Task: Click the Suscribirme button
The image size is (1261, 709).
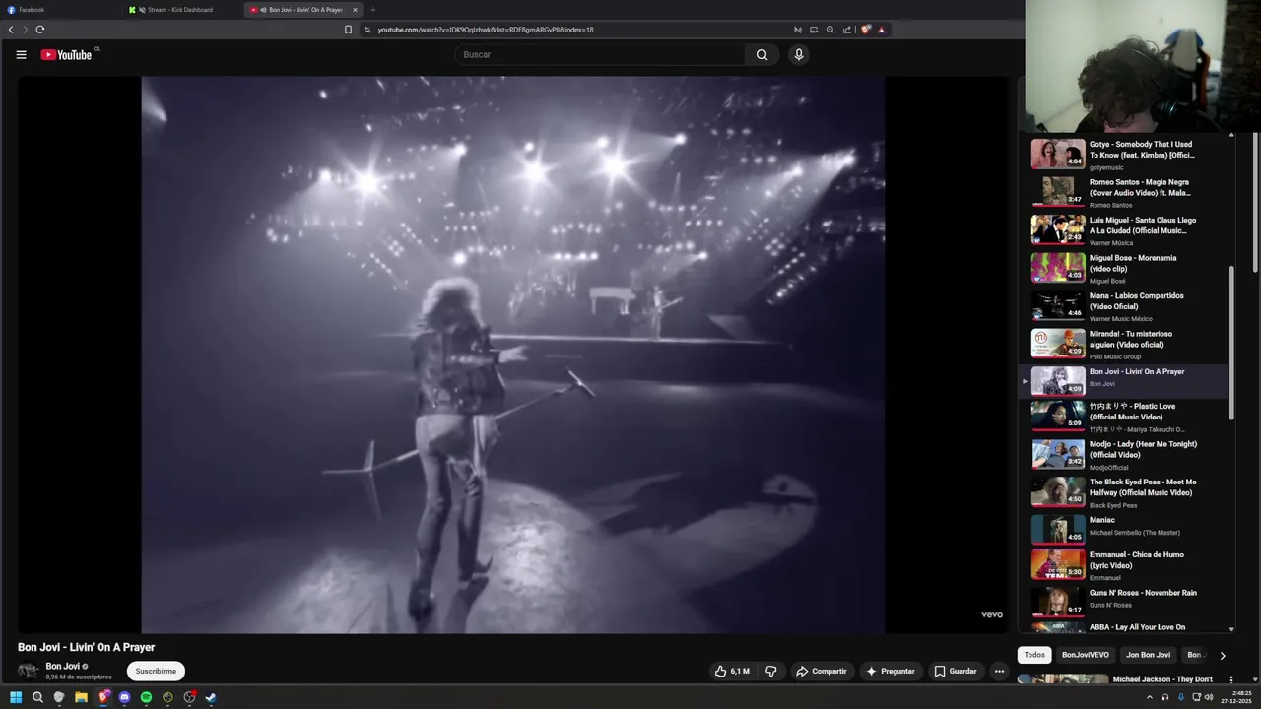Action: 156,672
